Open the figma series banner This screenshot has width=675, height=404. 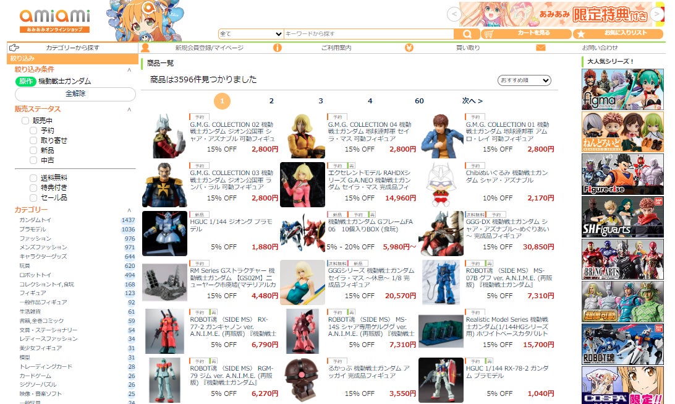click(x=622, y=89)
